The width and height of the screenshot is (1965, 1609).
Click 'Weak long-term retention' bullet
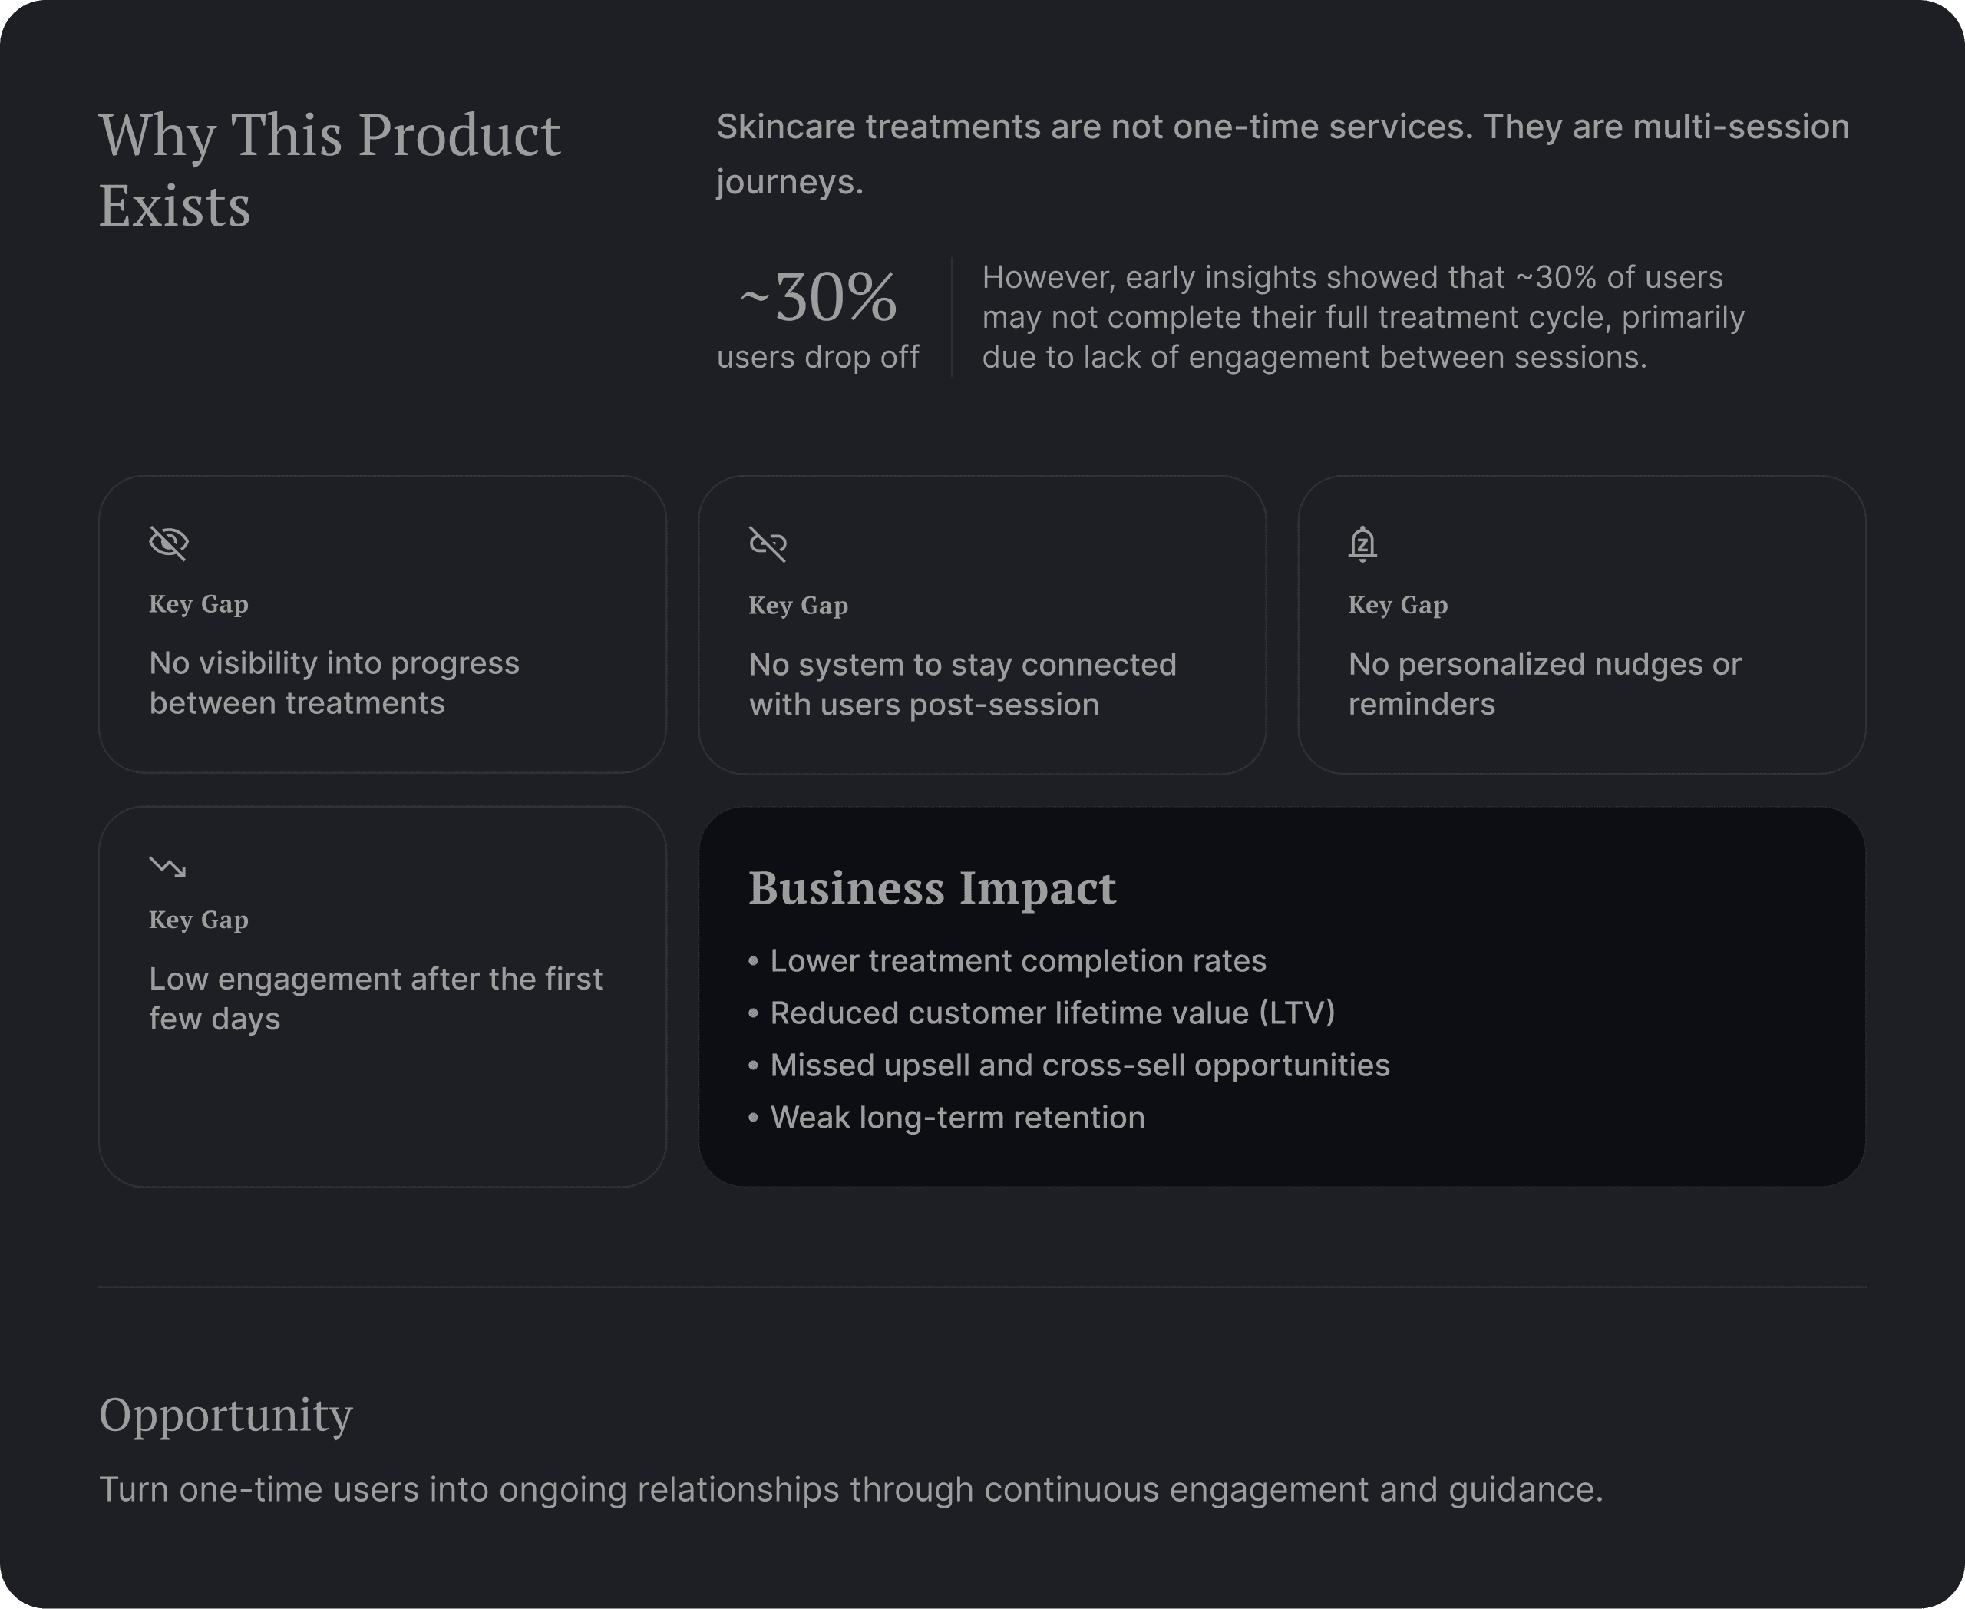(x=956, y=1118)
